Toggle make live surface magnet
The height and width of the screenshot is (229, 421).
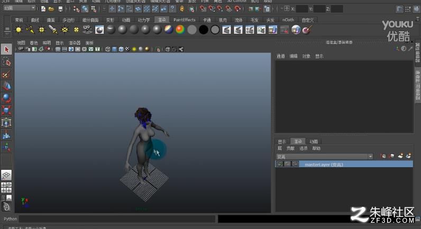(237, 9)
